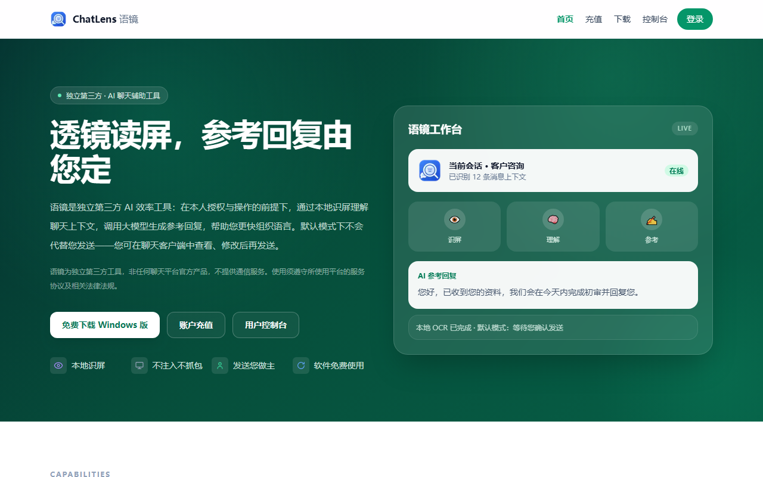Image resolution: width=763 pixels, height=477 pixels.
Task: Click the eye emoji icon above 识屏
Action: 455,219
